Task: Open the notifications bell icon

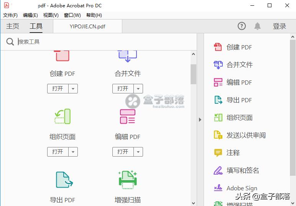Action: coord(258,26)
